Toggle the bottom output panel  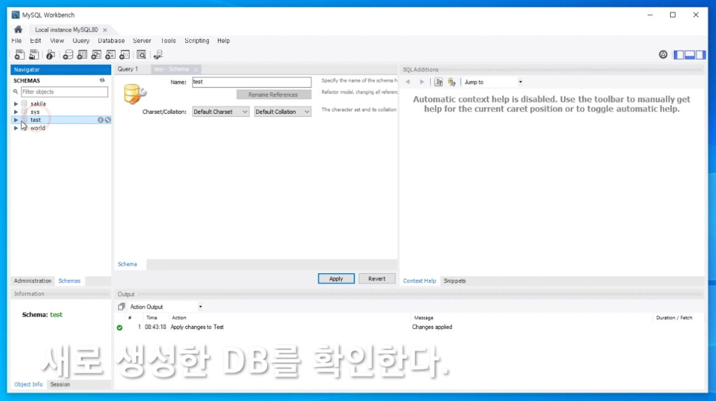[x=690, y=55]
